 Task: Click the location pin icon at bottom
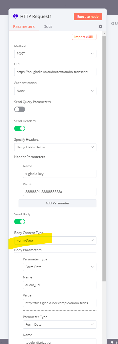(x=112, y=342)
